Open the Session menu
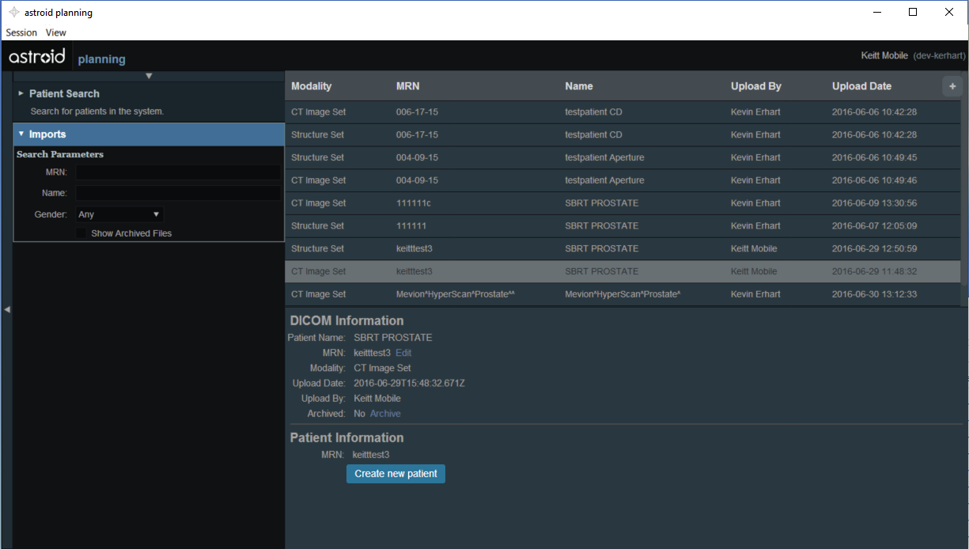Image resolution: width=969 pixels, height=549 pixels. click(x=21, y=32)
